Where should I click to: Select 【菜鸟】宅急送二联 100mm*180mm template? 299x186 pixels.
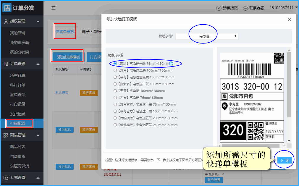(115, 70)
